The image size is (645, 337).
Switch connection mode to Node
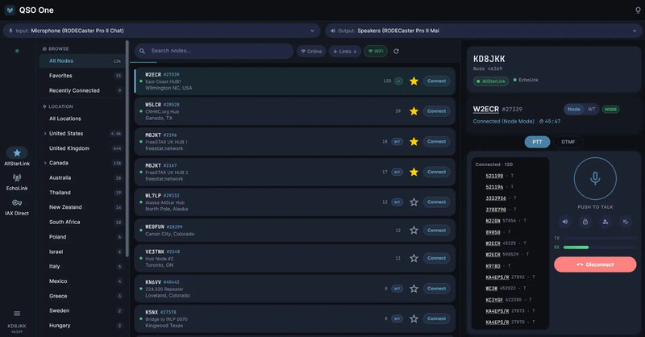pos(574,109)
